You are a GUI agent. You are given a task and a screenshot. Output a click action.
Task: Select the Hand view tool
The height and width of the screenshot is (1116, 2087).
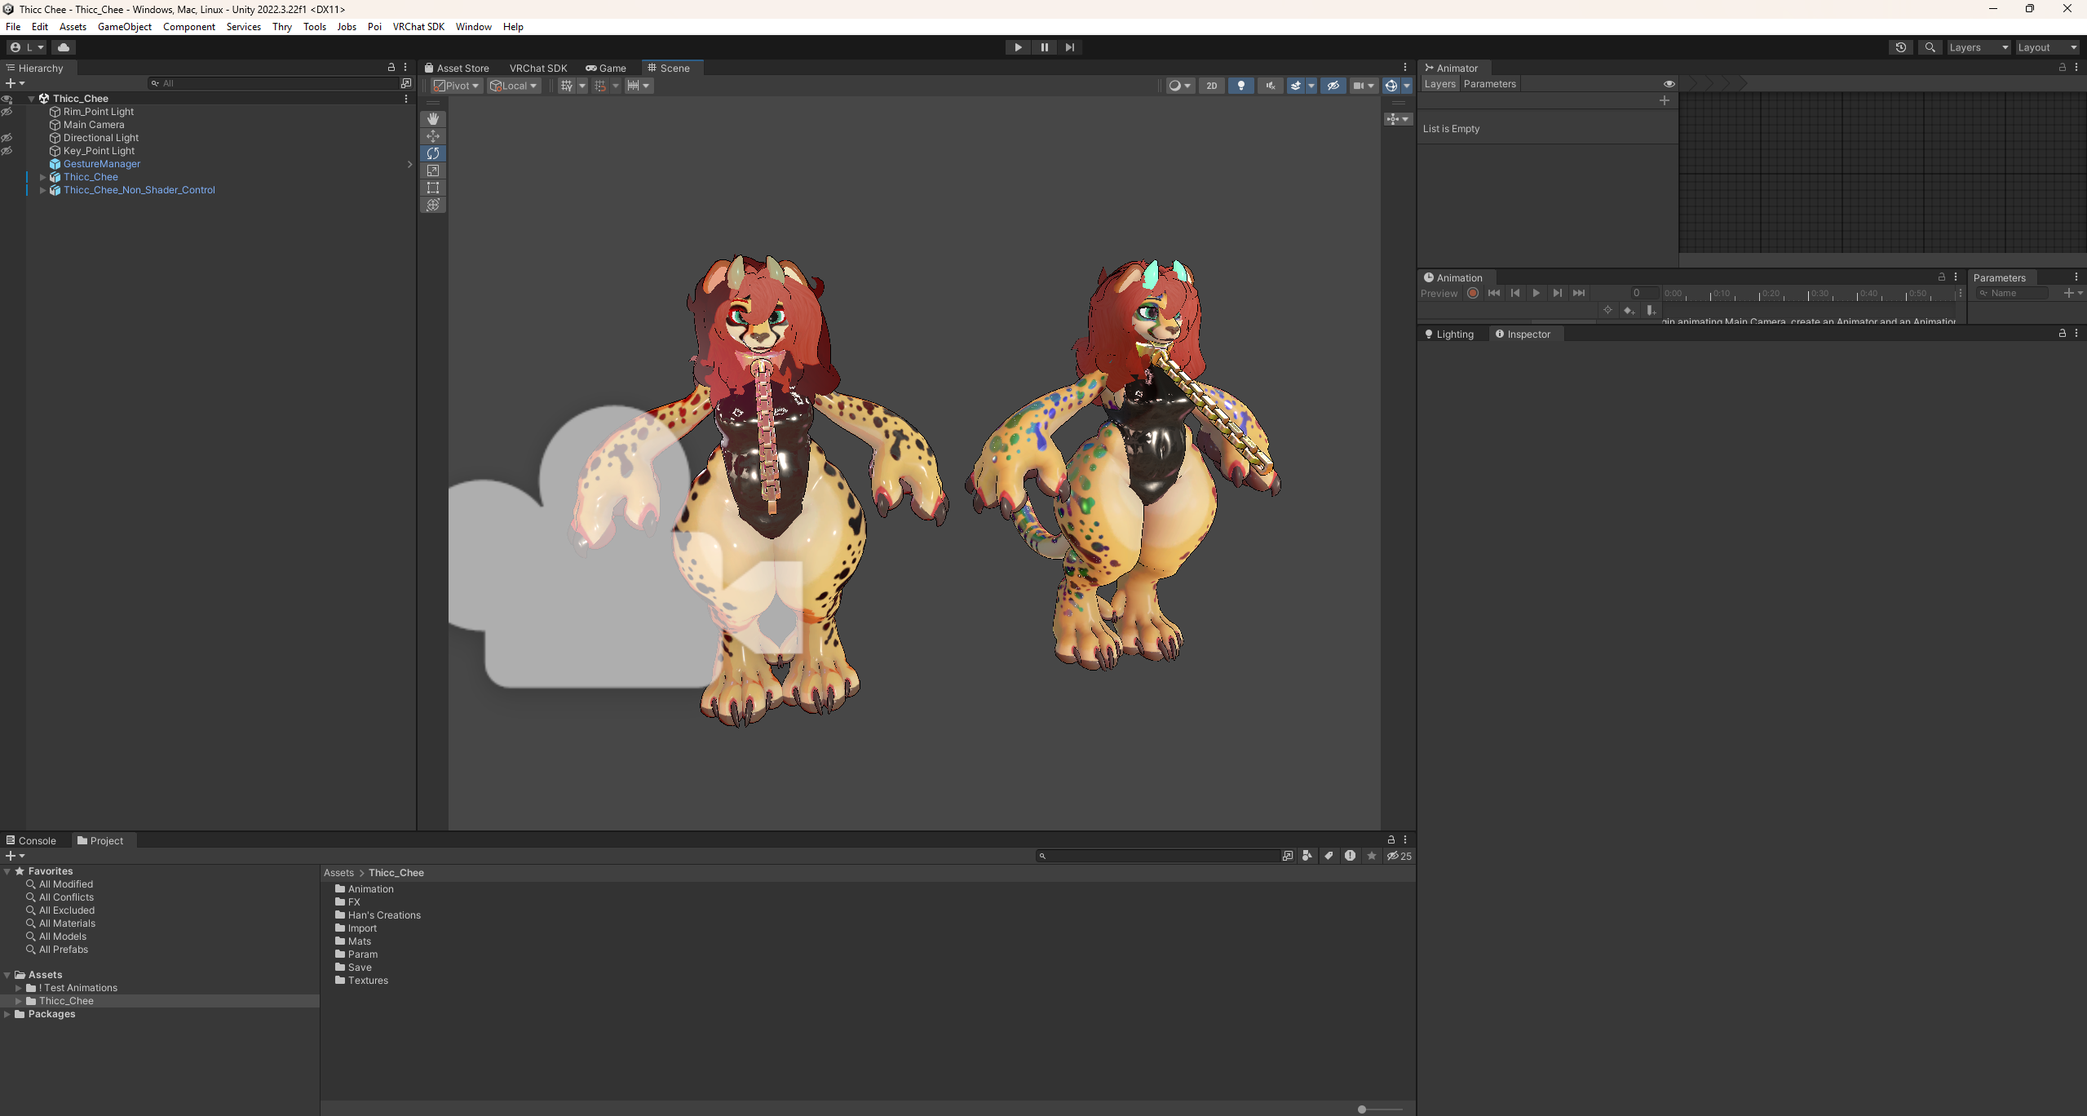(433, 119)
